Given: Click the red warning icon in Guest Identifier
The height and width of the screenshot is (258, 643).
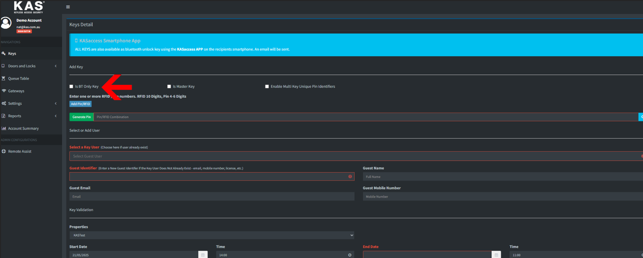Looking at the screenshot, I should point(350,177).
